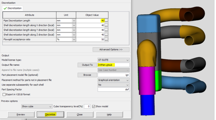Click the Discretize button
This screenshot has width=216, height=120.
tap(50, 115)
